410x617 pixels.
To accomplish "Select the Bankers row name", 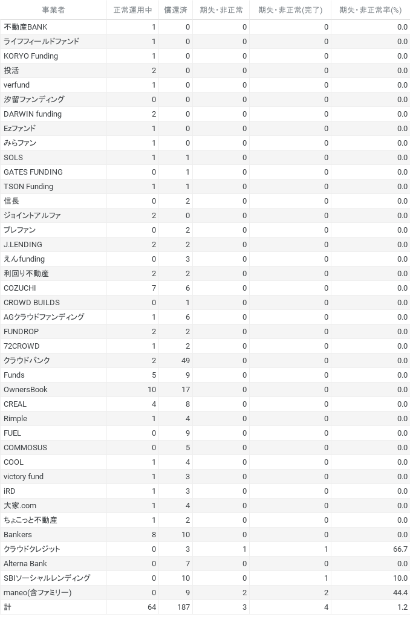I will coord(18,534).
